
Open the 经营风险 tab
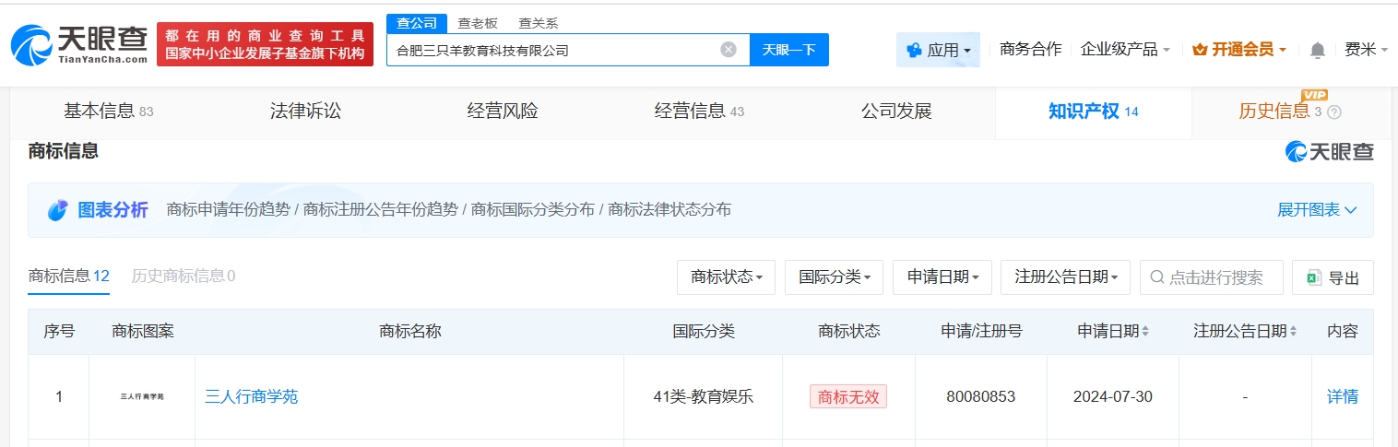pyautogui.click(x=503, y=112)
